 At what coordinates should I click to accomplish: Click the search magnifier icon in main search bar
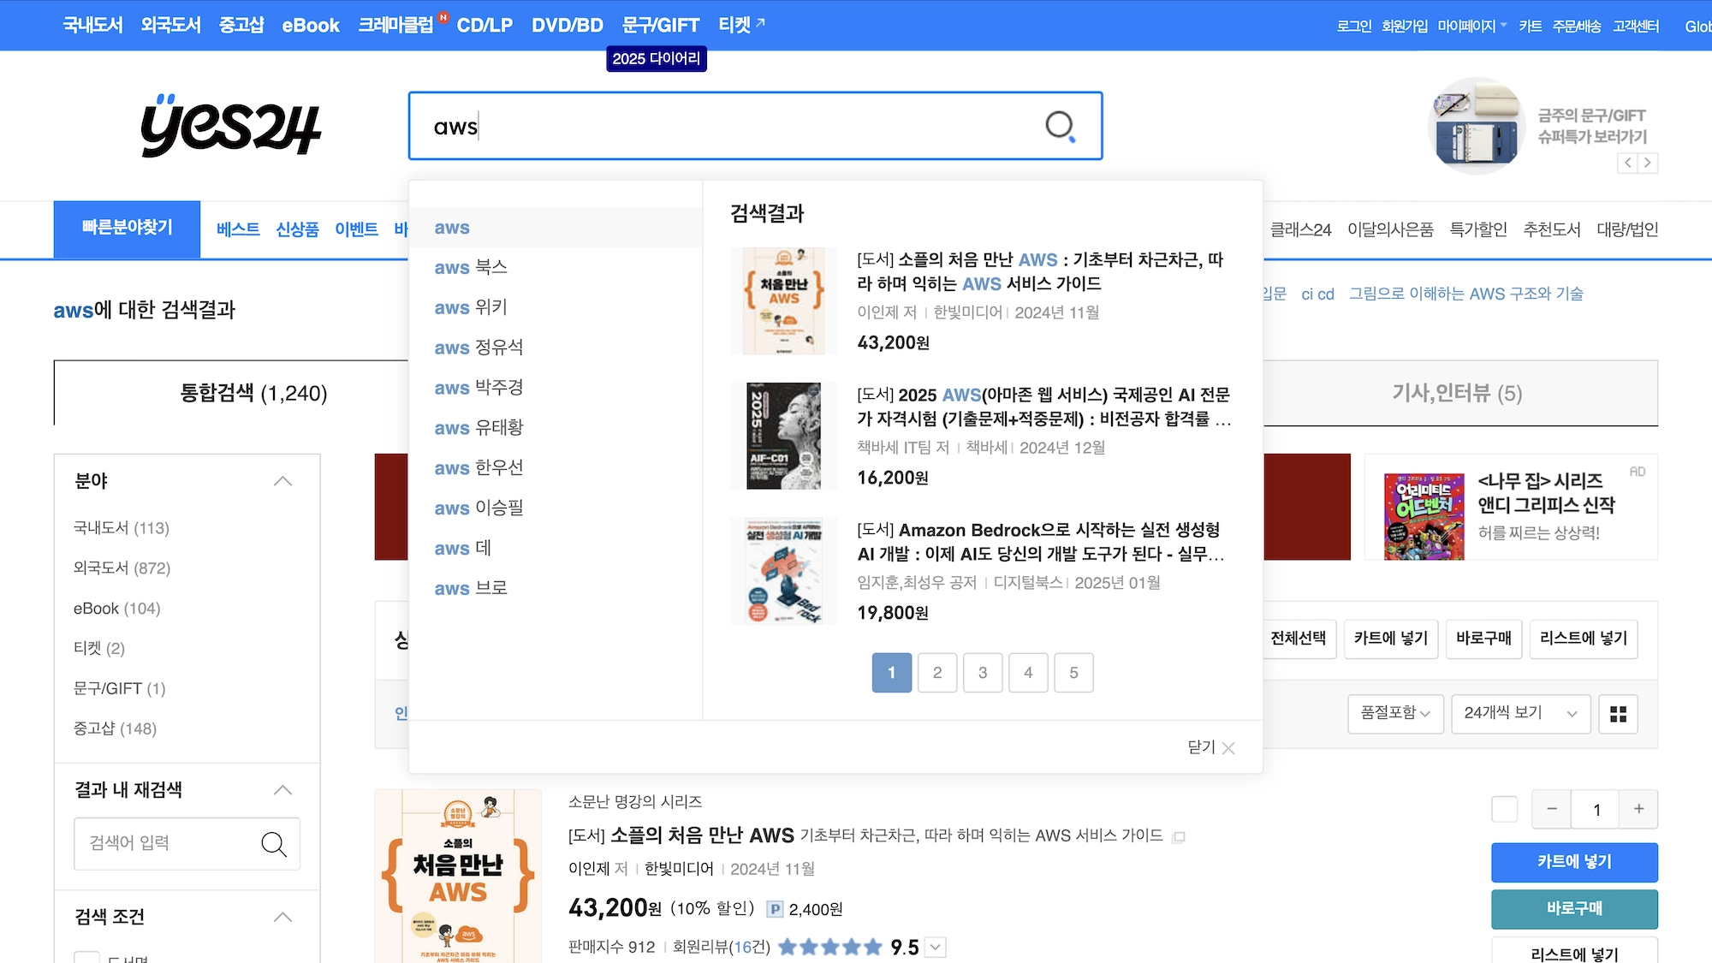coord(1060,127)
